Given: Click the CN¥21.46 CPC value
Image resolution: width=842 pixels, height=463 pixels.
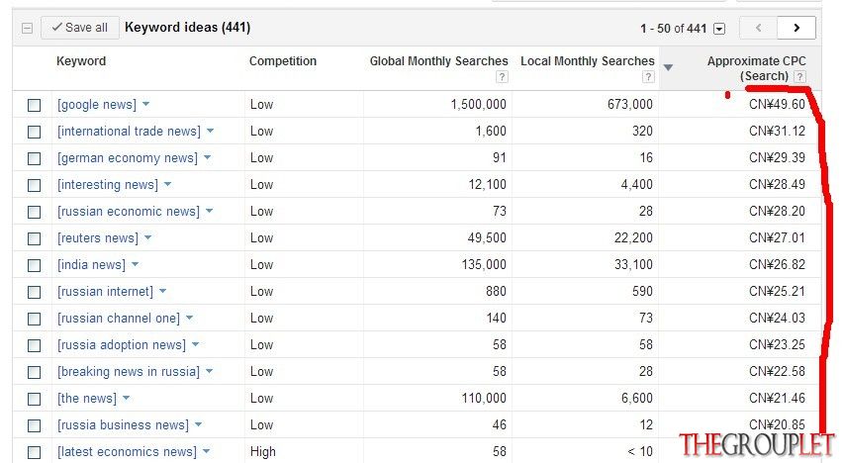Looking at the screenshot, I should pyautogui.click(x=777, y=398).
